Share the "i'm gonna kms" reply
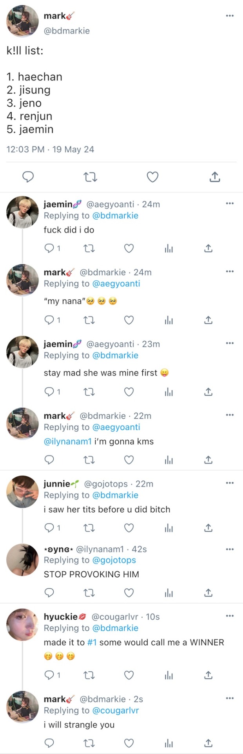Image resolution: width=243 pixels, height=754 pixels. pos(209,460)
